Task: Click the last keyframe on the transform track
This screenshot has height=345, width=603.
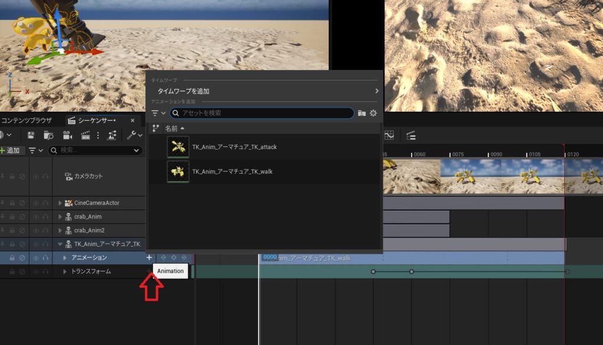Action: pos(566,271)
